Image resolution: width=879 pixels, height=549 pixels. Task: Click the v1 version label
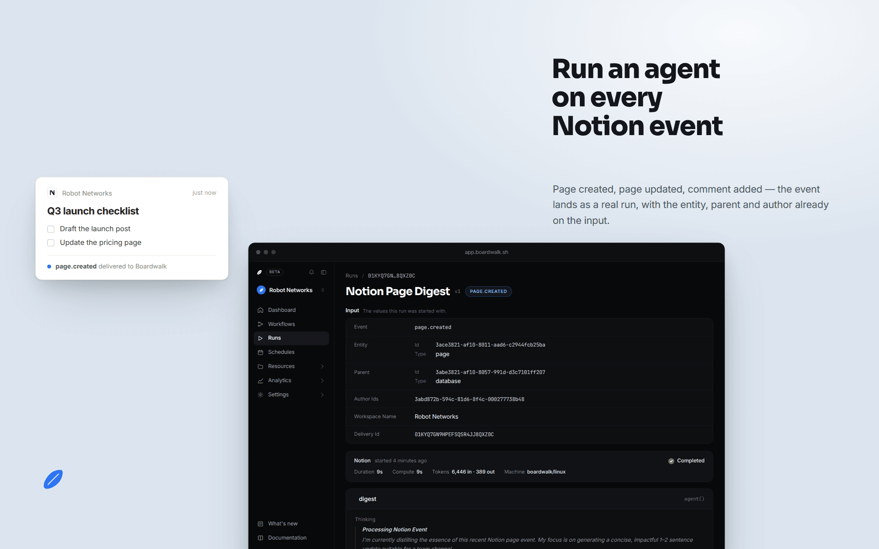point(457,292)
